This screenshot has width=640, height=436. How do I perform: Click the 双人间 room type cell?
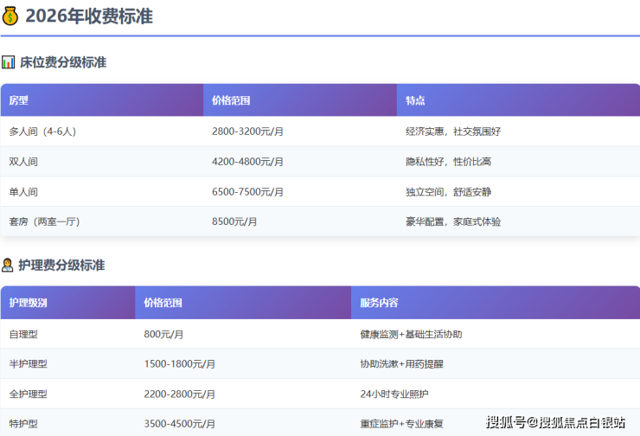23,162
